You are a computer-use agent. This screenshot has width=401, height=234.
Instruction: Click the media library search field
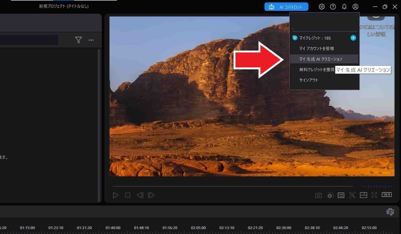(x=29, y=40)
